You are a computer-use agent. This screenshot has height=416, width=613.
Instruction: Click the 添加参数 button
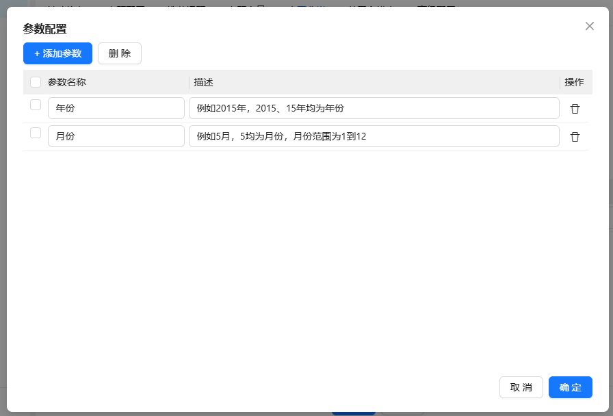pos(57,53)
